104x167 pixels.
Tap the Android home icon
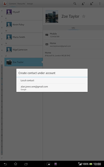click(x=16, y=164)
